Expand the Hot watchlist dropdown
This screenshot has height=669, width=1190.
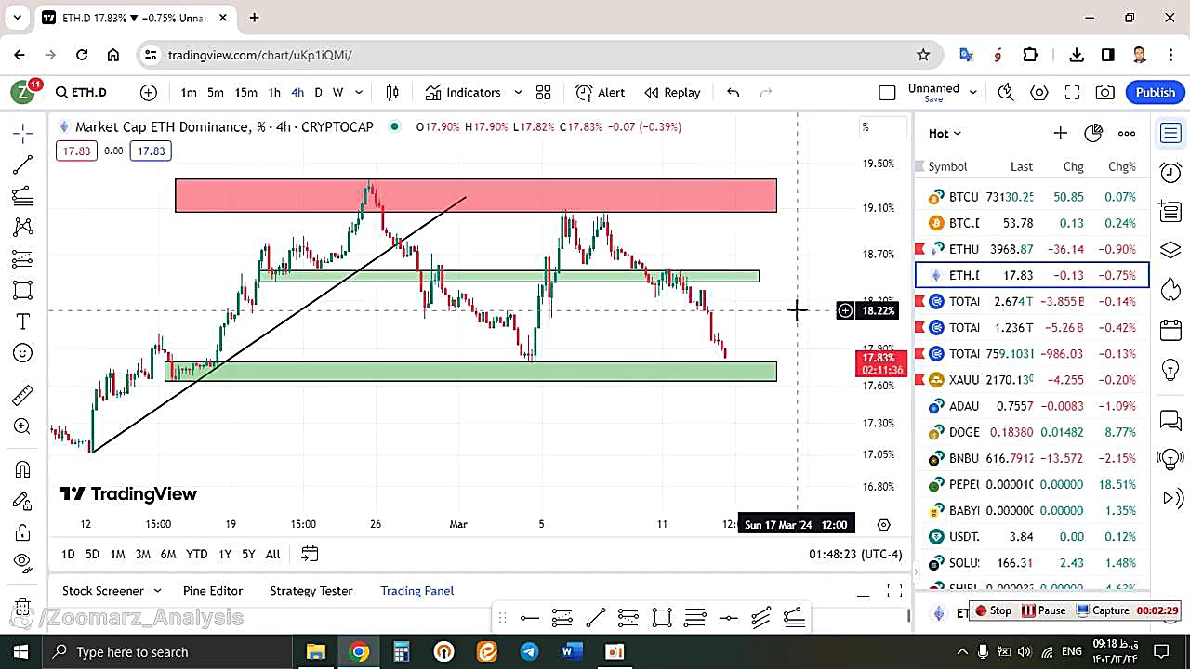(945, 133)
